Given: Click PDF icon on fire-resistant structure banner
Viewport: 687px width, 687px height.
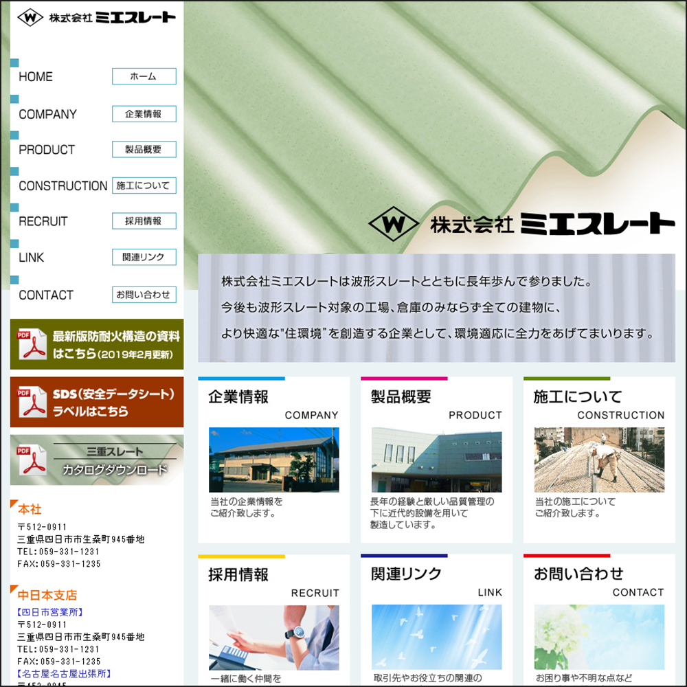Looking at the screenshot, I should 32,344.
